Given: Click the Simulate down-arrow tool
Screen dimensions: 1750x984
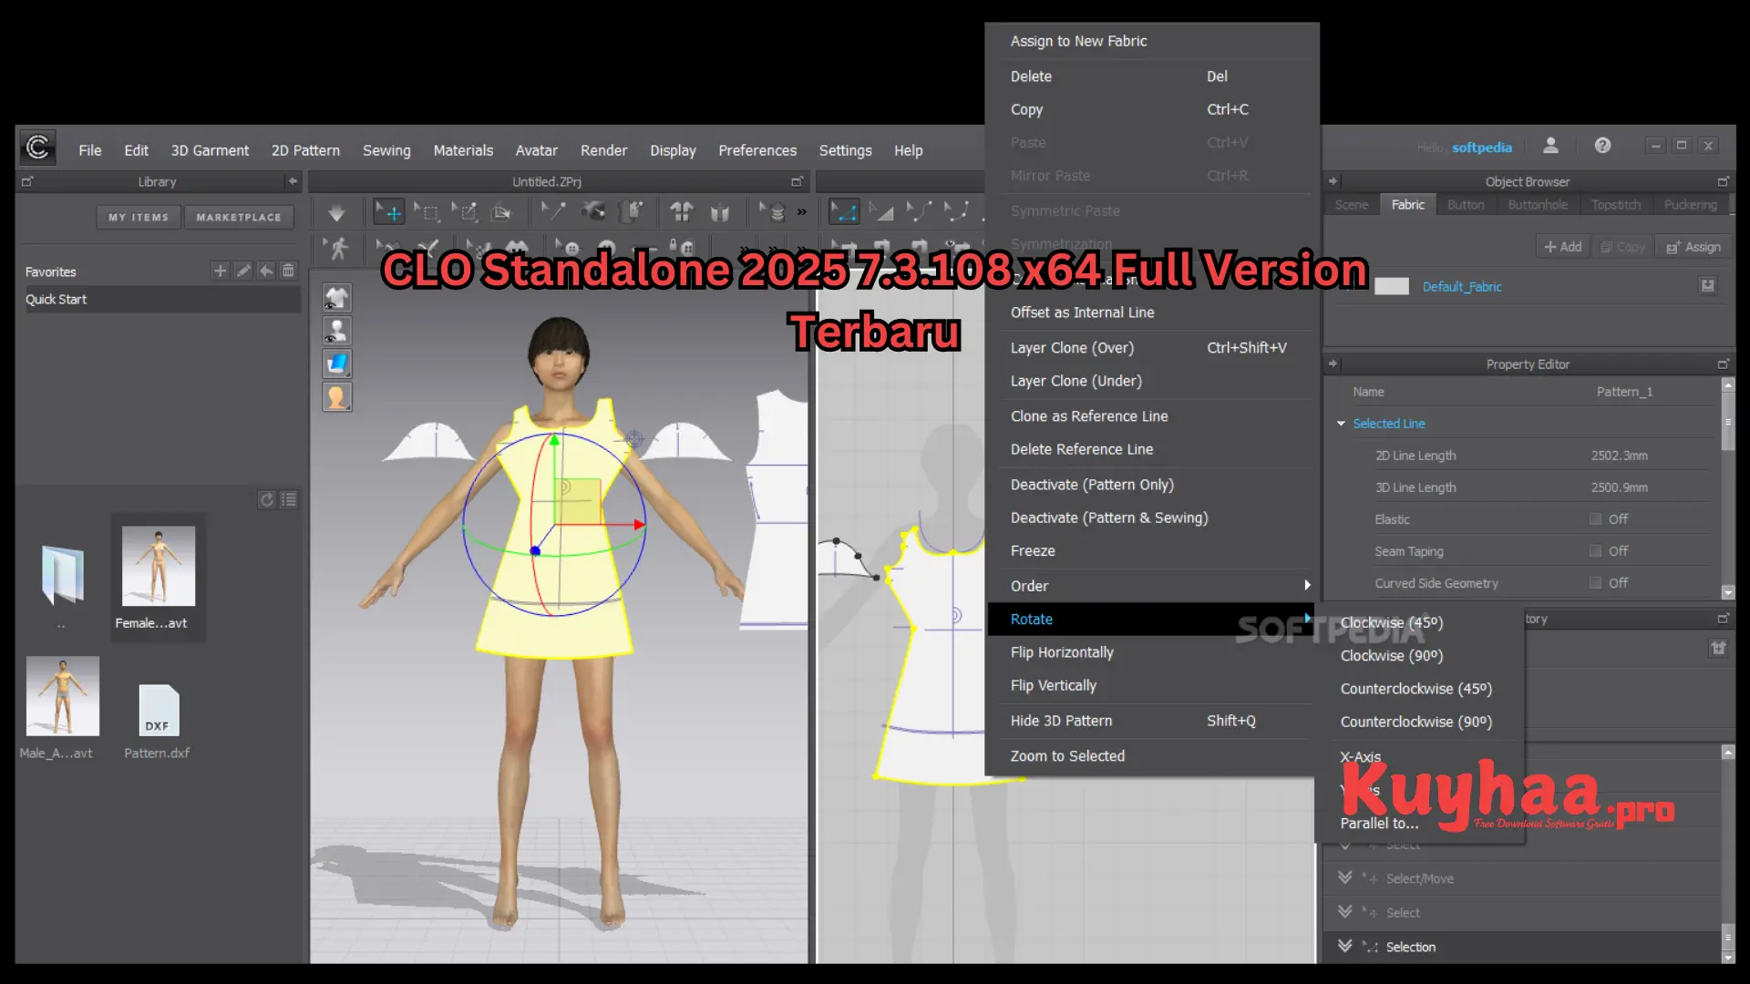Looking at the screenshot, I should pos(336,213).
